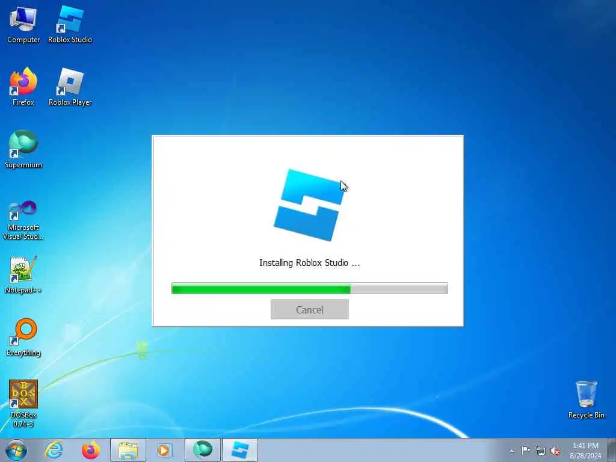The image size is (616, 462).
Task: Select the Recycle Bin icon
Action: pyautogui.click(x=586, y=400)
